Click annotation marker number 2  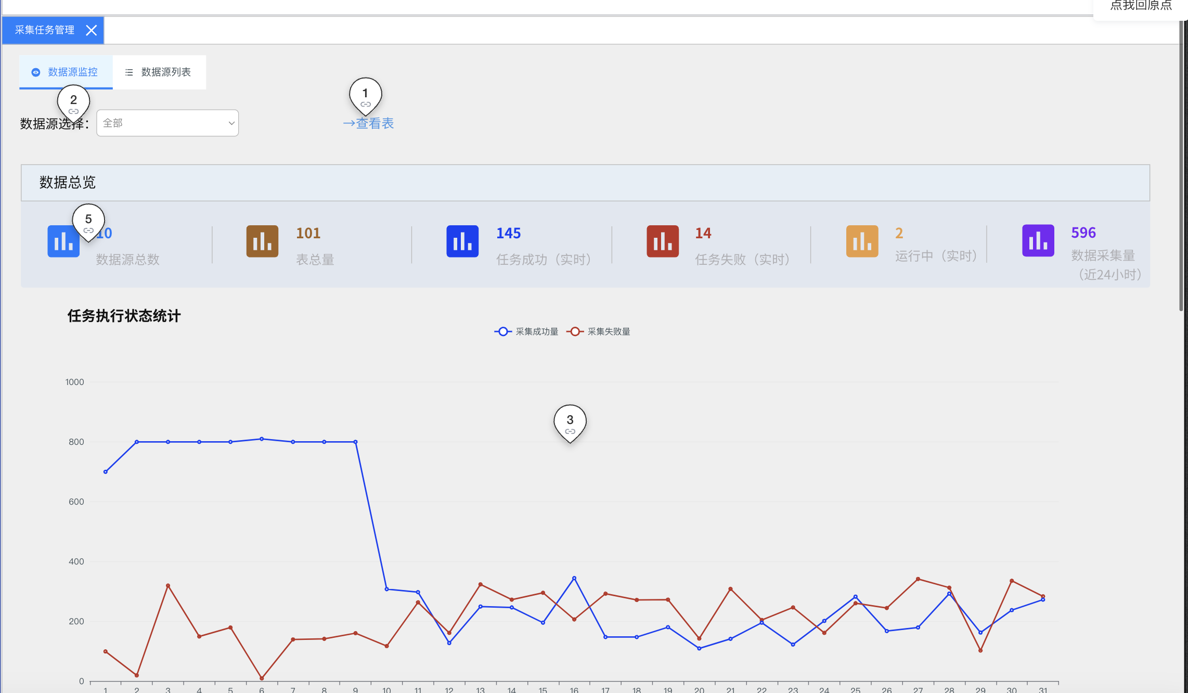pos(73,103)
